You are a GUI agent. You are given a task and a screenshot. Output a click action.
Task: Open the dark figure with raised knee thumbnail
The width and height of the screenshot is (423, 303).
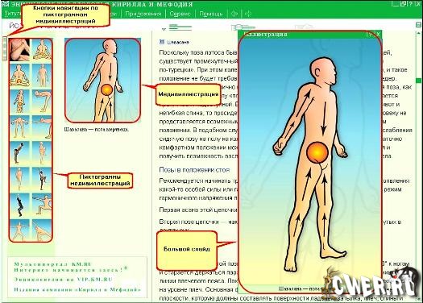(x=42, y=179)
